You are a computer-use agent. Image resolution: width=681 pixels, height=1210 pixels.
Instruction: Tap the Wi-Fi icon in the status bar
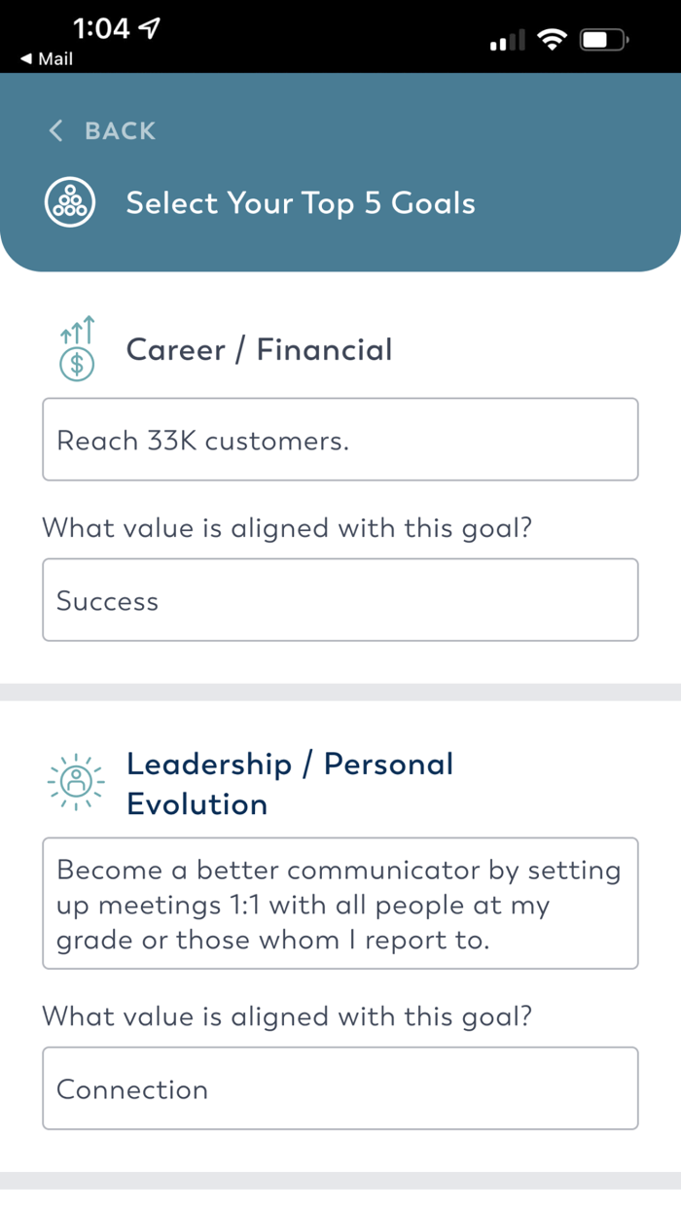click(x=553, y=40)
